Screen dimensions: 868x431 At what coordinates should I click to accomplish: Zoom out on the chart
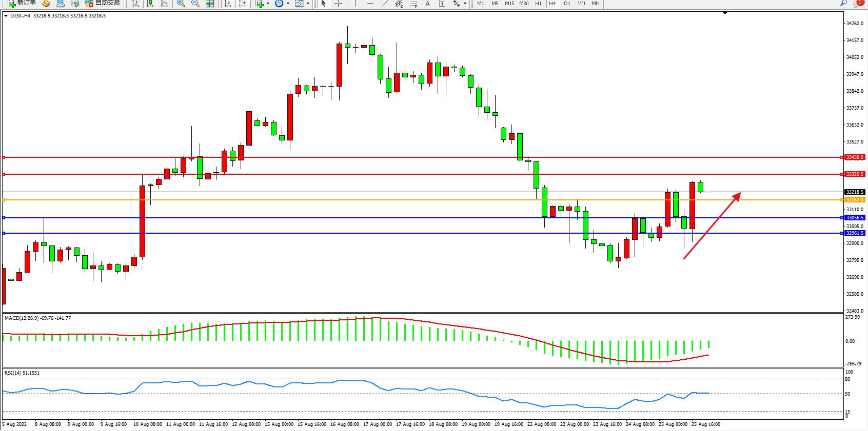click(x=195, y=4)
